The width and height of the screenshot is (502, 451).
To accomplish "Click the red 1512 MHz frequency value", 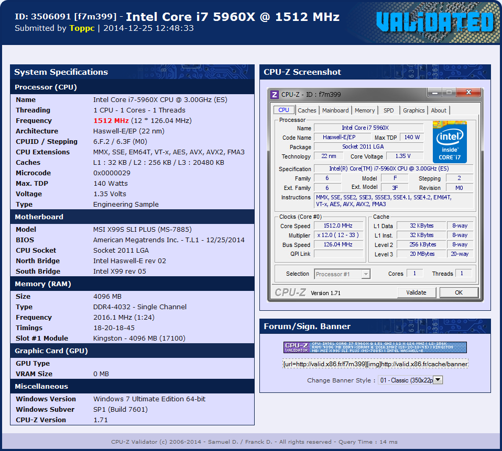I will coord(111,121).
